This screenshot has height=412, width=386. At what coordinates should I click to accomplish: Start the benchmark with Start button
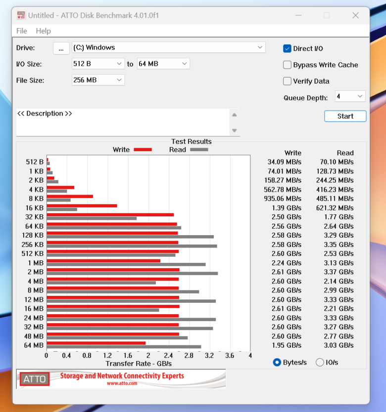pos(345,116)
